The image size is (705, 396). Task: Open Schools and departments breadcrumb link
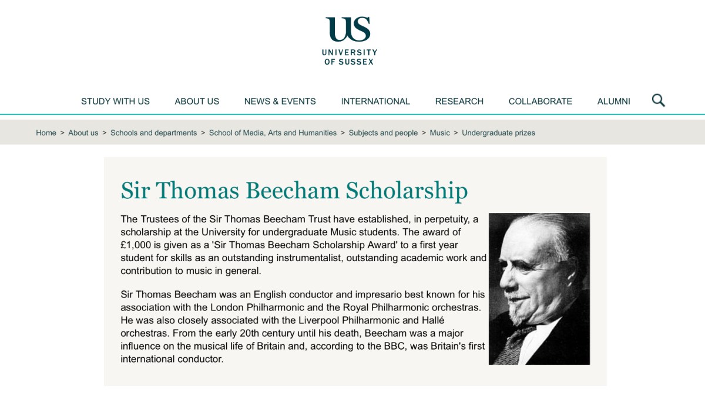point(153,133)
